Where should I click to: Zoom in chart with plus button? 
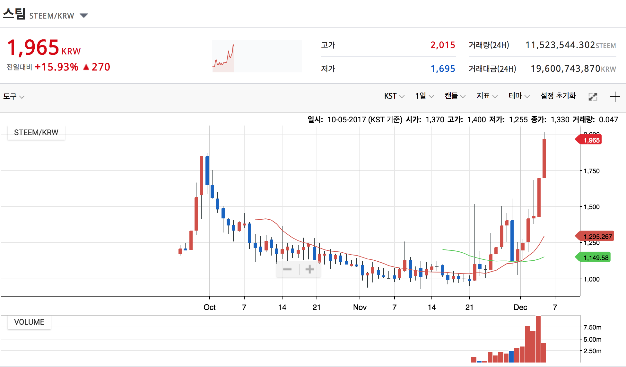pos(310,269)
